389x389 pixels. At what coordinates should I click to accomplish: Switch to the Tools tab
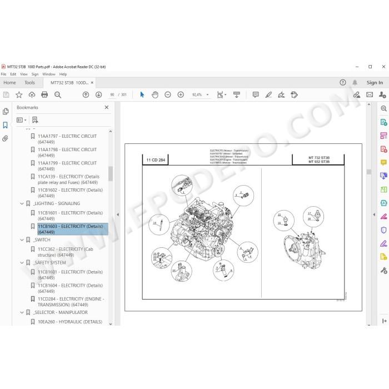pyautogui.click(x=29, y=83)
